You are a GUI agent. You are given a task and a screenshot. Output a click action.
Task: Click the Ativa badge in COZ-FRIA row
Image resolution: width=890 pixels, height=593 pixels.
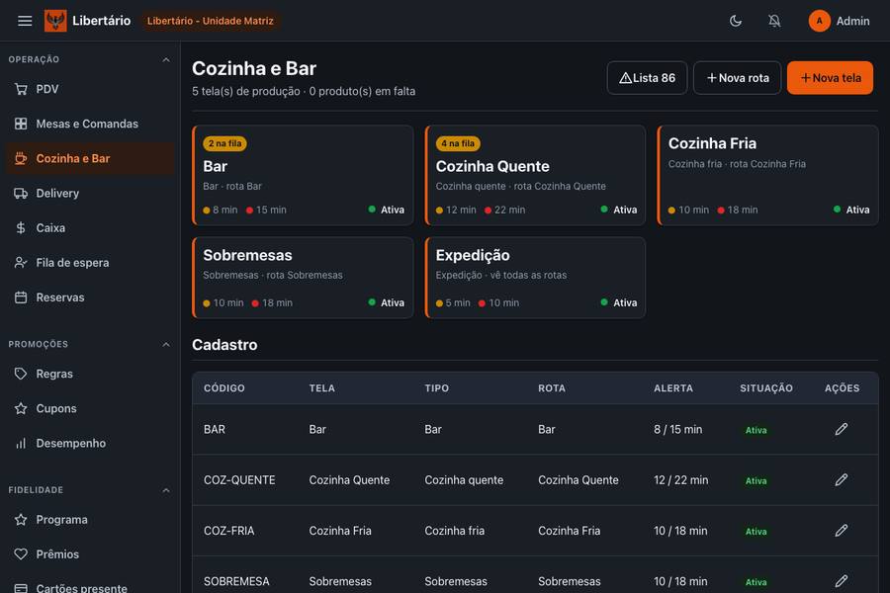[756, 532]
